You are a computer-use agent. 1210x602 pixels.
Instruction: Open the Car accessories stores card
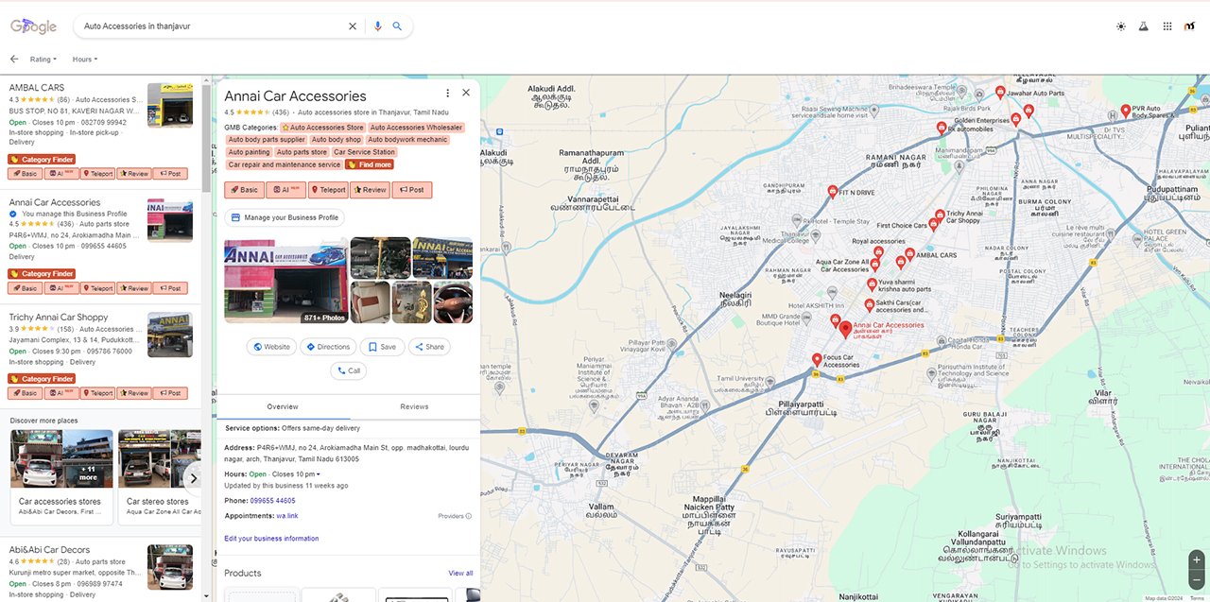click(x=61, y=477)
